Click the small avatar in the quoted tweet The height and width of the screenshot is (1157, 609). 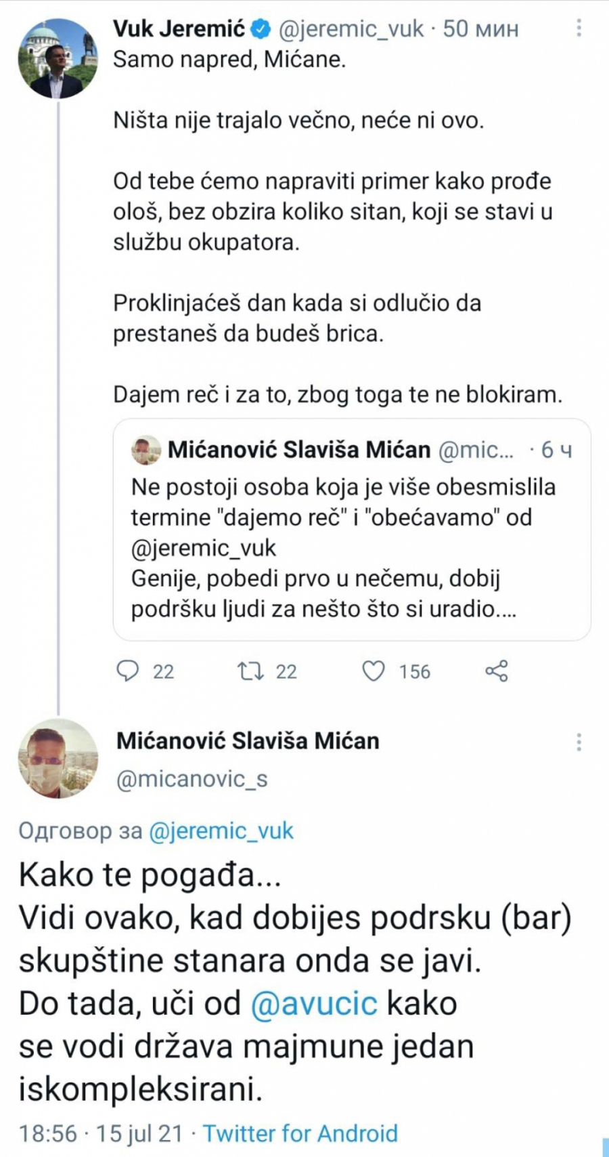click(146, 450)
